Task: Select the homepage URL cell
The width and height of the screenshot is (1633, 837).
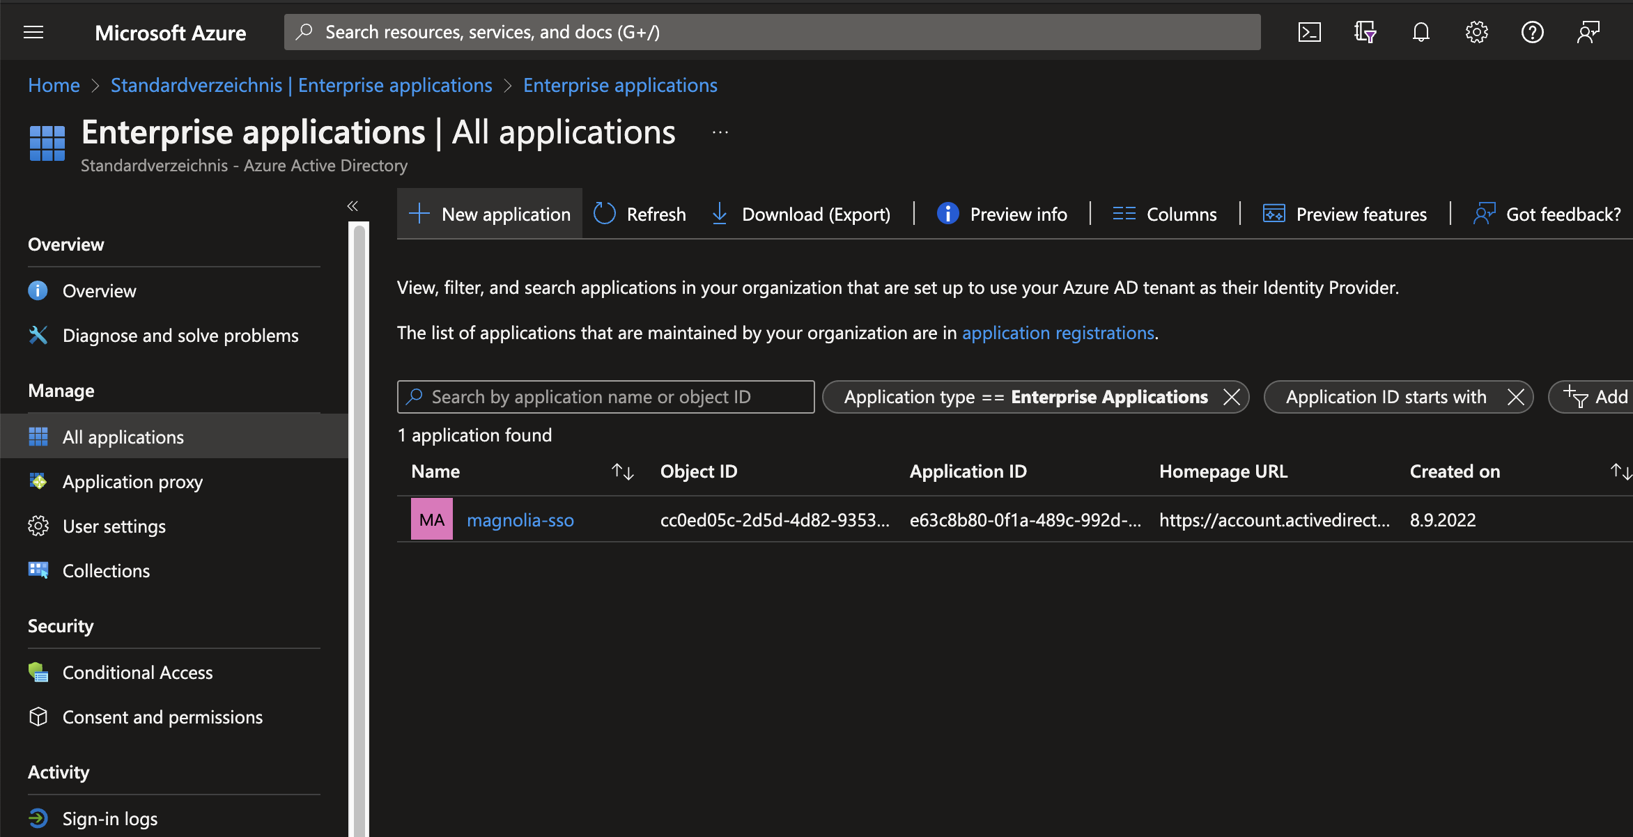Action: [x=1274, y=520]
